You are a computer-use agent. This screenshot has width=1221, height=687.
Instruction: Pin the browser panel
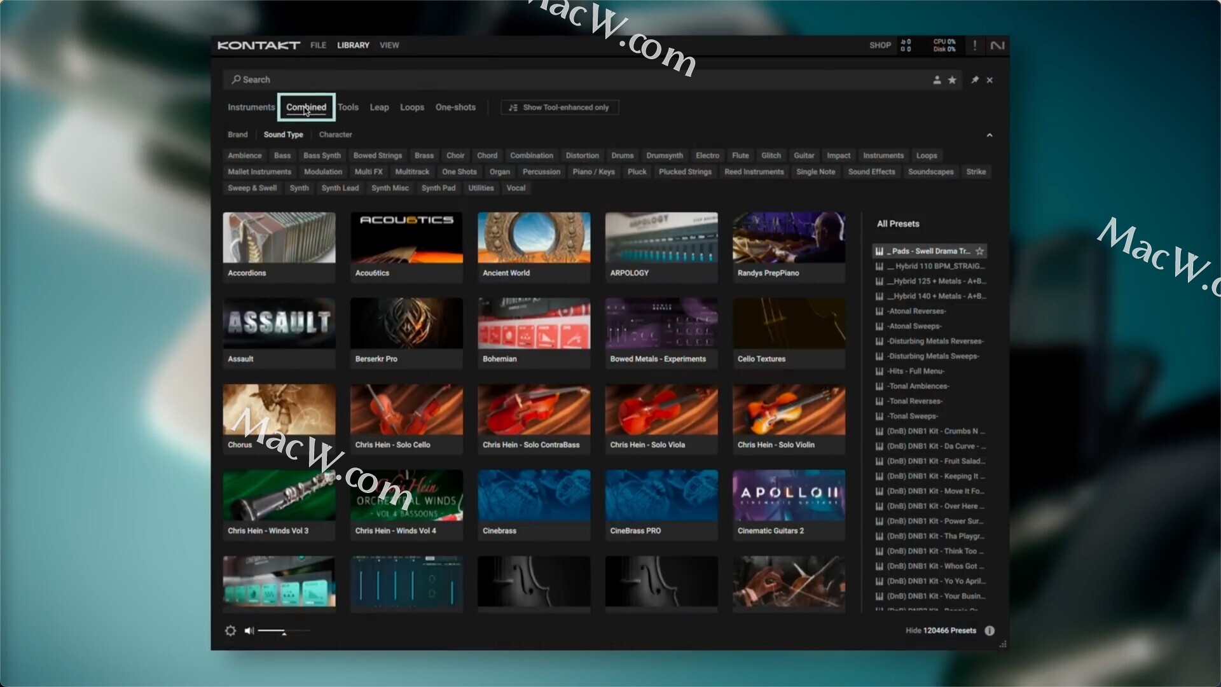point(975,80)
